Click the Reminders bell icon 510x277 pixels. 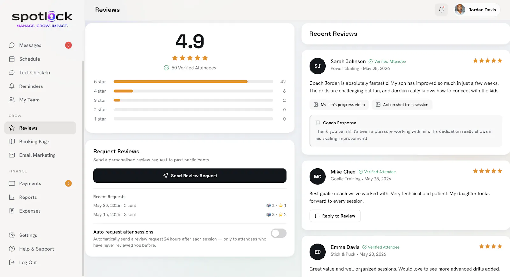12,86
